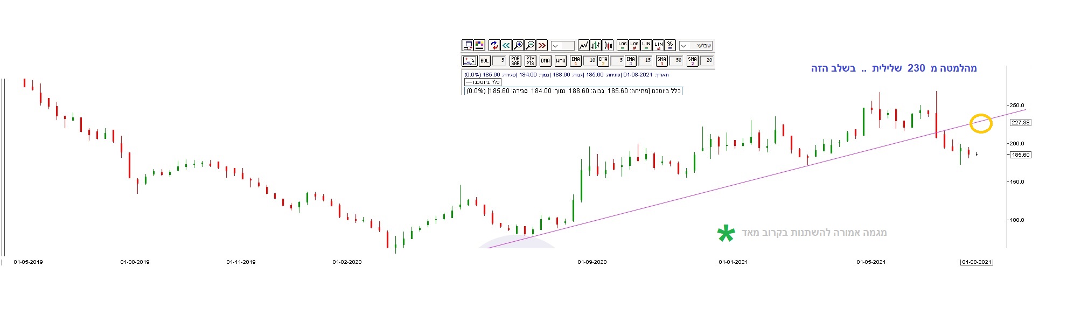1088x336 pixels.
Task: Toggle the PAR SAR indicator
Action: [515, 61]
